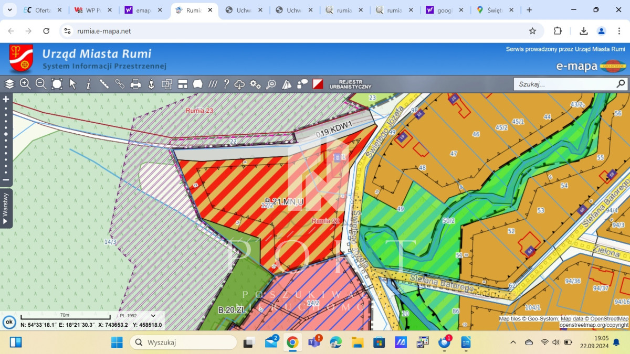Expand the Warstwy side panel
The height and width of the screenshot is (354, 630).
(x=6, y=208)
